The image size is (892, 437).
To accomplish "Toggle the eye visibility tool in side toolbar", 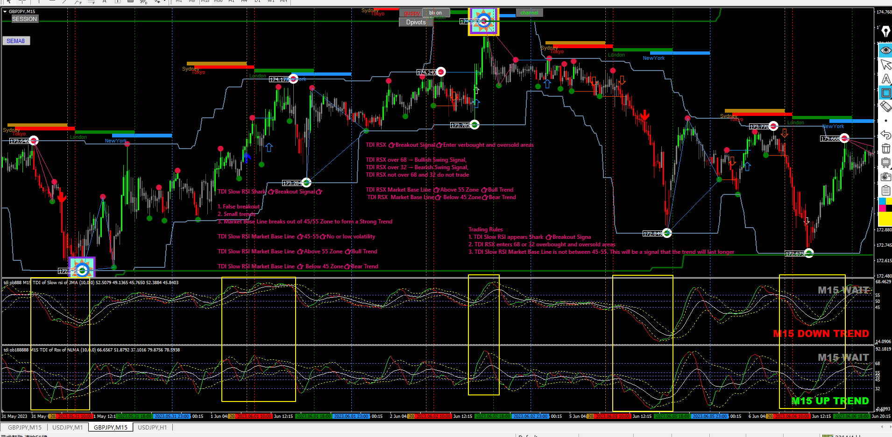I will (885, 50).
